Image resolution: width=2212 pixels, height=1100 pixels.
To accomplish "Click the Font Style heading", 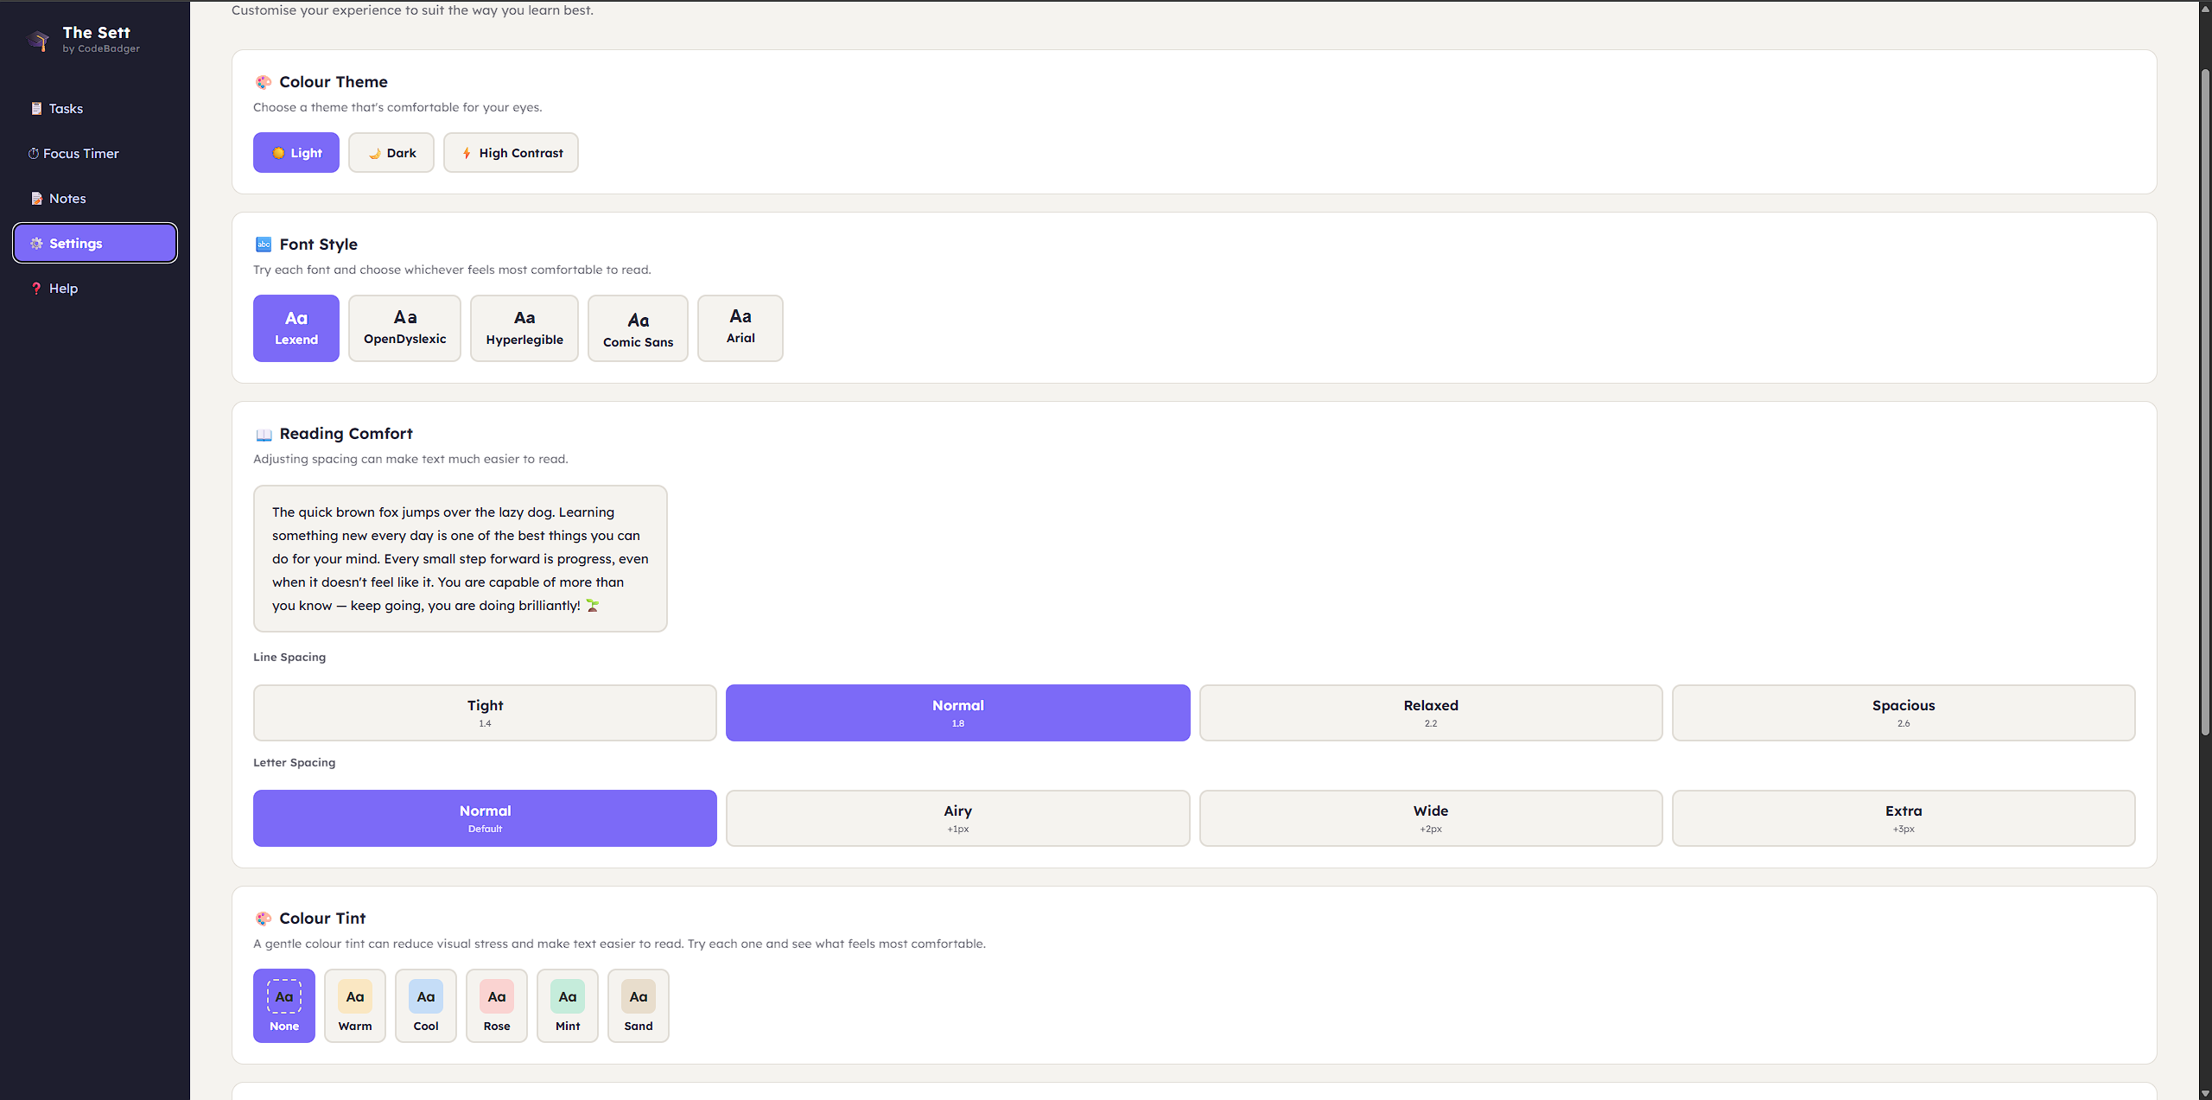I will (x=319, y=245).
